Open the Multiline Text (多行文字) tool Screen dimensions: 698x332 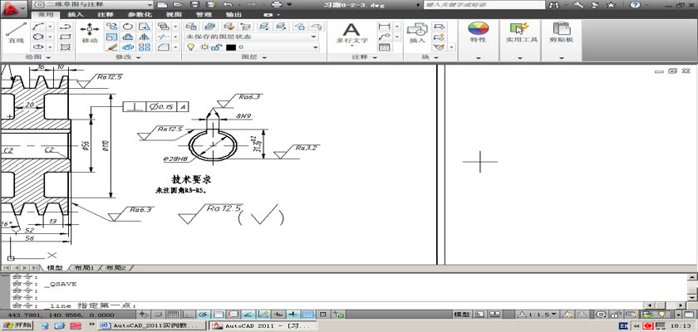pyautogui.click(x=351, y=32)
